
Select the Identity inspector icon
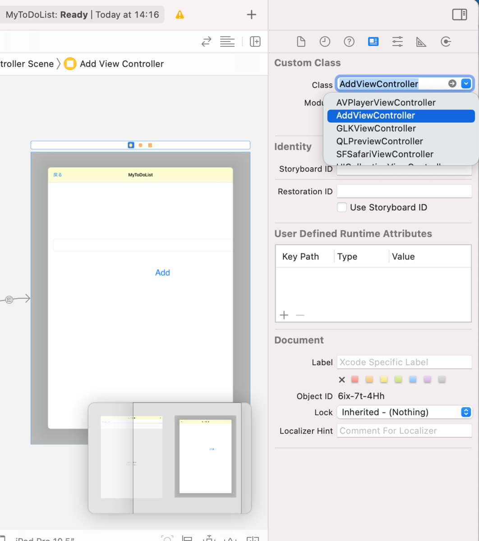[x=373, y=42]
